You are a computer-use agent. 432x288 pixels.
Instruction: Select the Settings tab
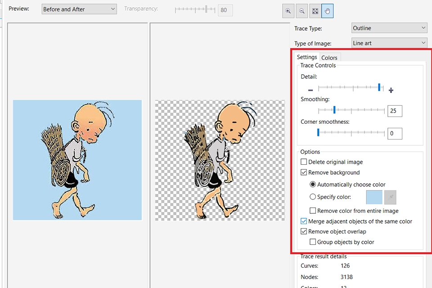(x=307, y=57)
